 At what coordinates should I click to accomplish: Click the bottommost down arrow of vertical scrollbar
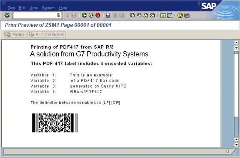pyautogui.click(x=237, y=144)
